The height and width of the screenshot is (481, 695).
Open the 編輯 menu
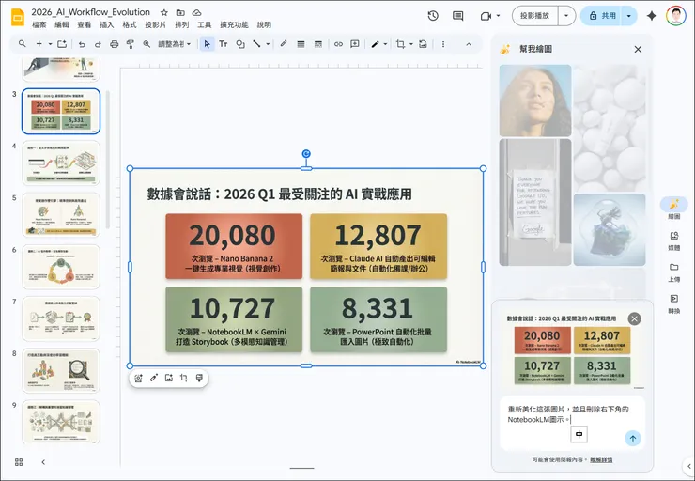[x=62, y=24]
